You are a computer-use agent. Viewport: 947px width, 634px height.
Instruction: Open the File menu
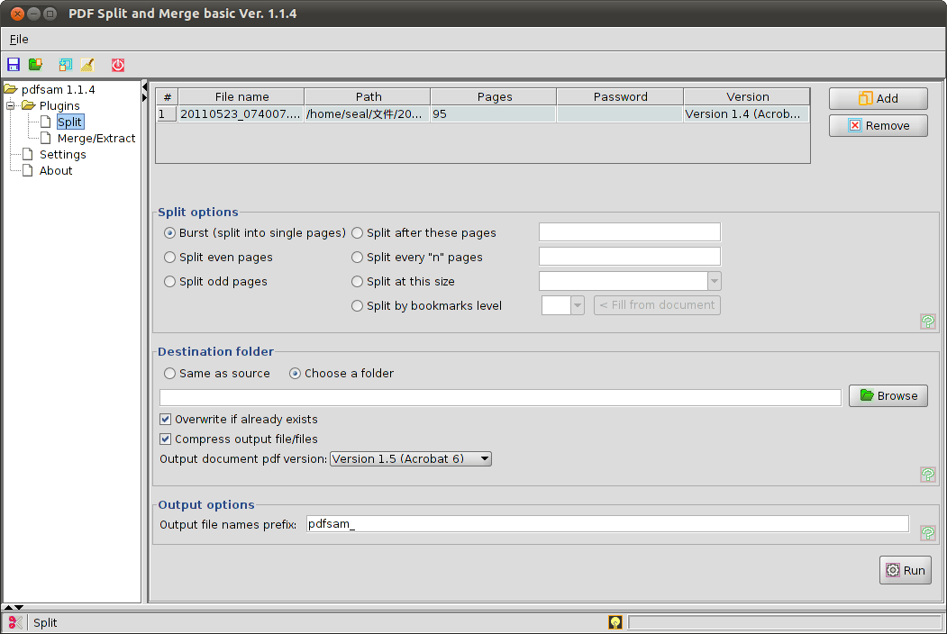pyautogui.click(x=19, y=40)
